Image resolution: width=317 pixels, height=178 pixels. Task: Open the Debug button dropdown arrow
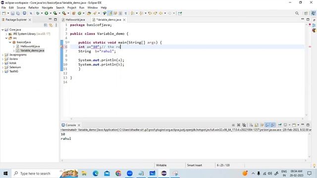tap(42, 13)
